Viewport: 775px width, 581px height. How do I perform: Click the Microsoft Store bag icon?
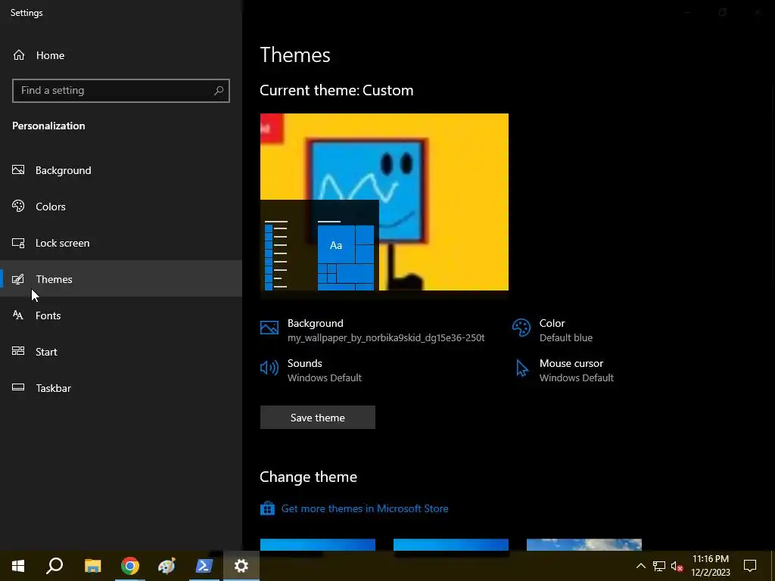pos(267,508)
